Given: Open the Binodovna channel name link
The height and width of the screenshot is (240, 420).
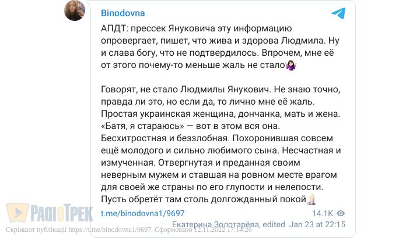Looking at the screenshot, I should 123,12.
